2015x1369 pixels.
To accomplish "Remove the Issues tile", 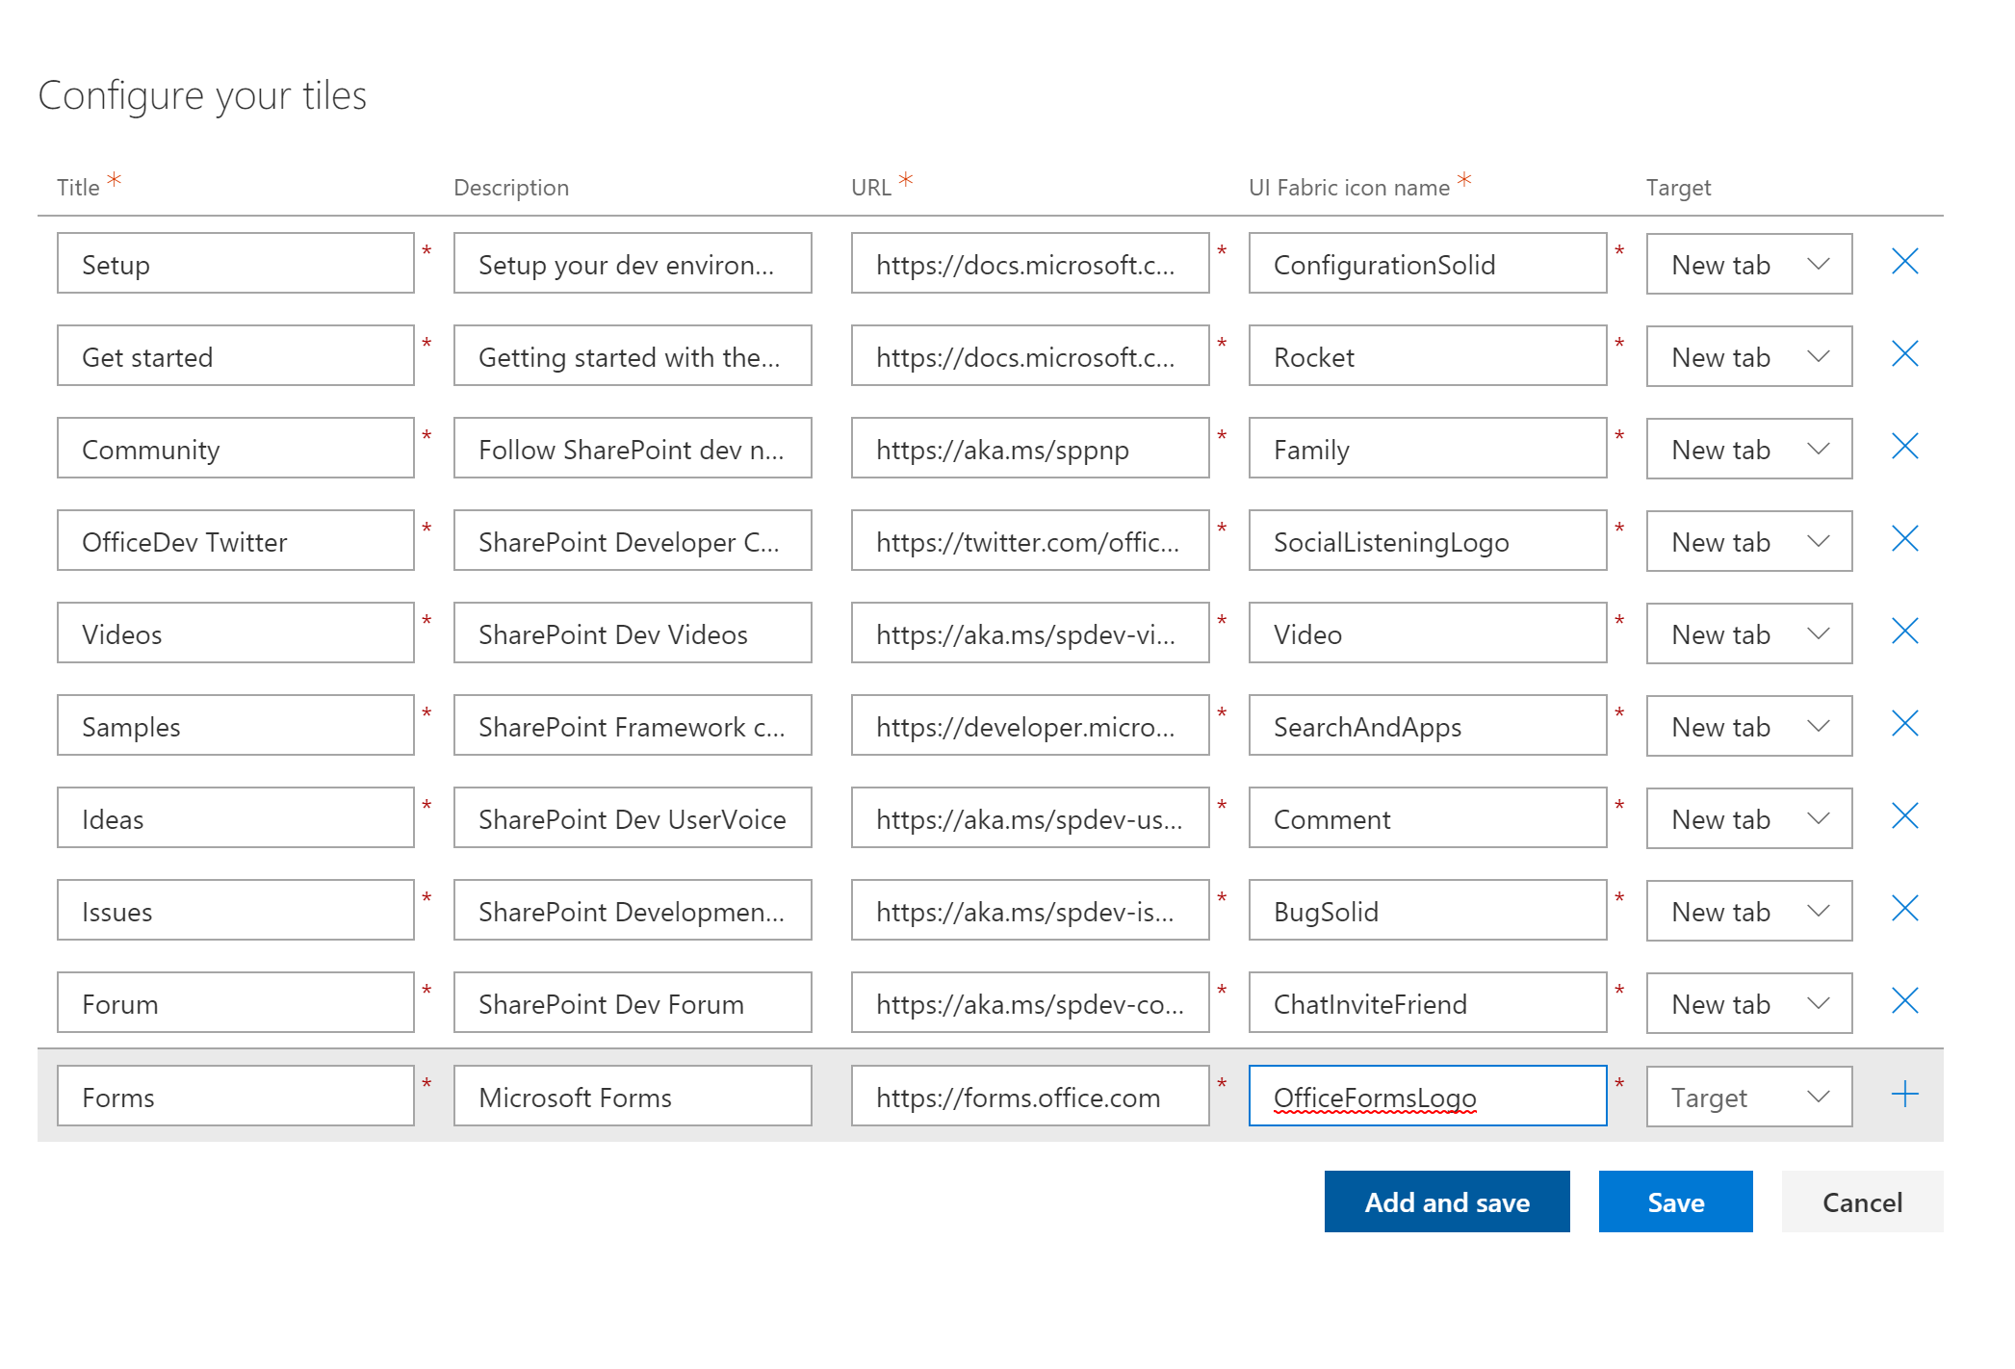I will (x=1904, y=908).
